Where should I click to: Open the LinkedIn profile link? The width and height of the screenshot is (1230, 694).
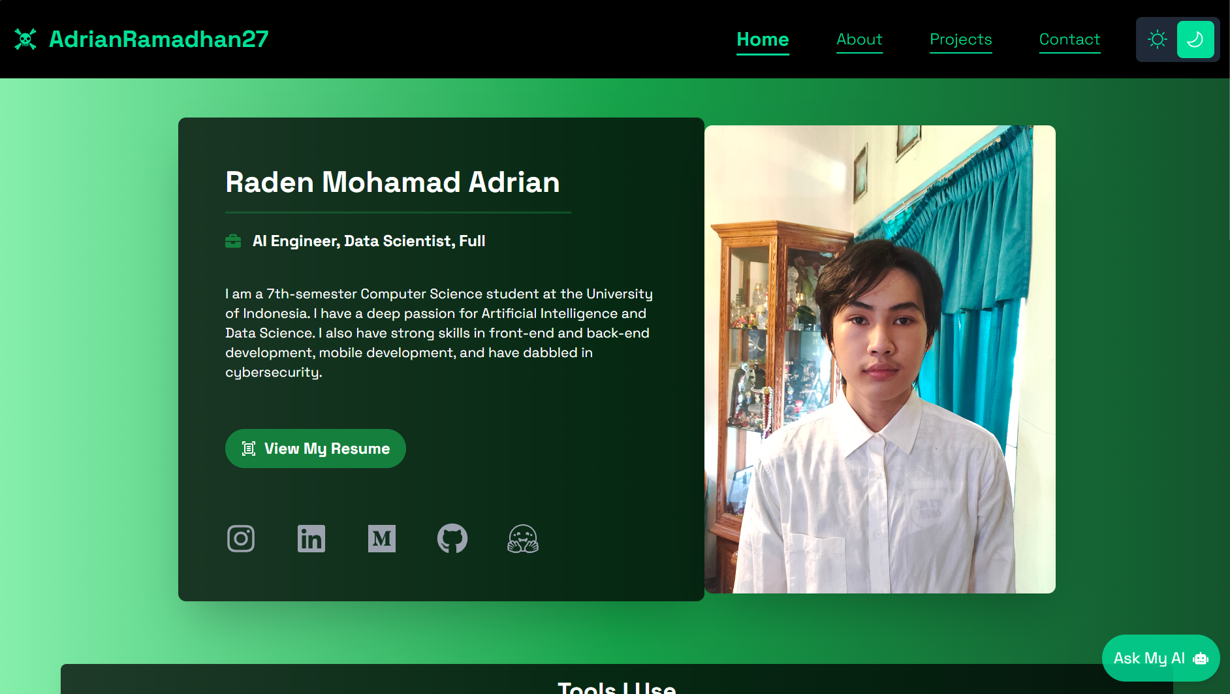coord(311,539)
